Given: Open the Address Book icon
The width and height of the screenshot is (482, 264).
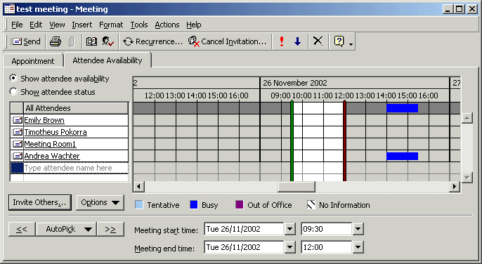Looking at the screenshot, I should pyautogui.click(x=91, y=41).
